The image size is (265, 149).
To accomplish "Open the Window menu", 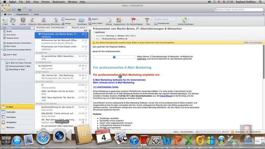I will (72, 2).
